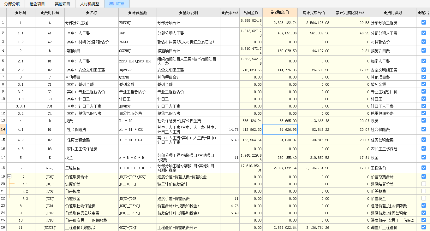This screenshot has width=430, height=231.
Task: Enable output checkbox for 进度价差 row
Action: [423, 184]
